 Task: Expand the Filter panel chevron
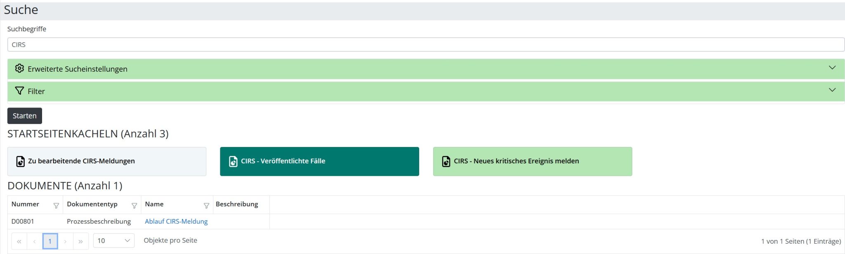point(832,90)
